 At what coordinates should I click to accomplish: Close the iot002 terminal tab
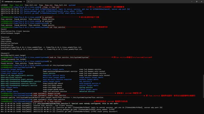pyautogui.click(x=24, y=2)
